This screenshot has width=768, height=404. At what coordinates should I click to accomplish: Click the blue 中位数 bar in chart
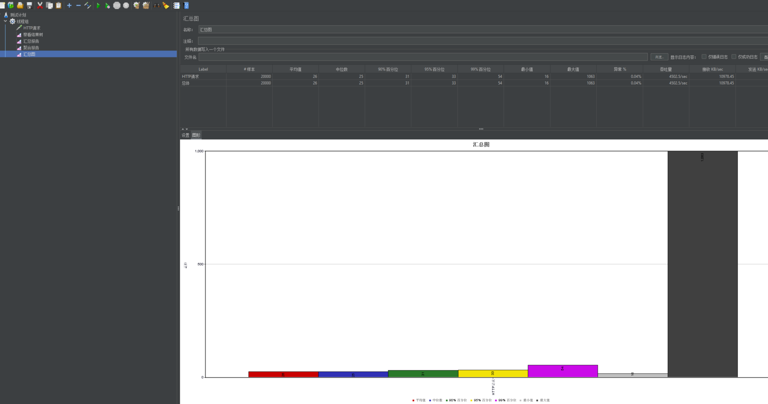click(353, 374)
